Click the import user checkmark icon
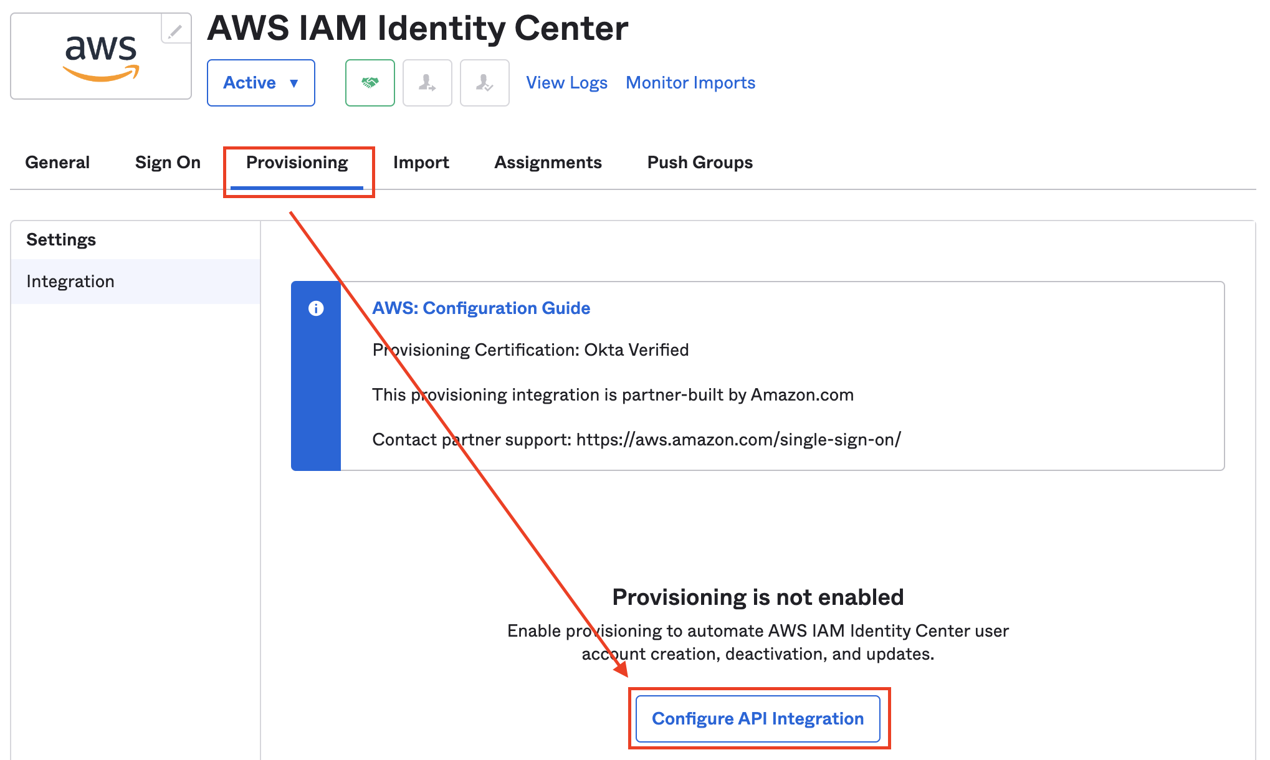1270x760 pixels. (485, 83)
